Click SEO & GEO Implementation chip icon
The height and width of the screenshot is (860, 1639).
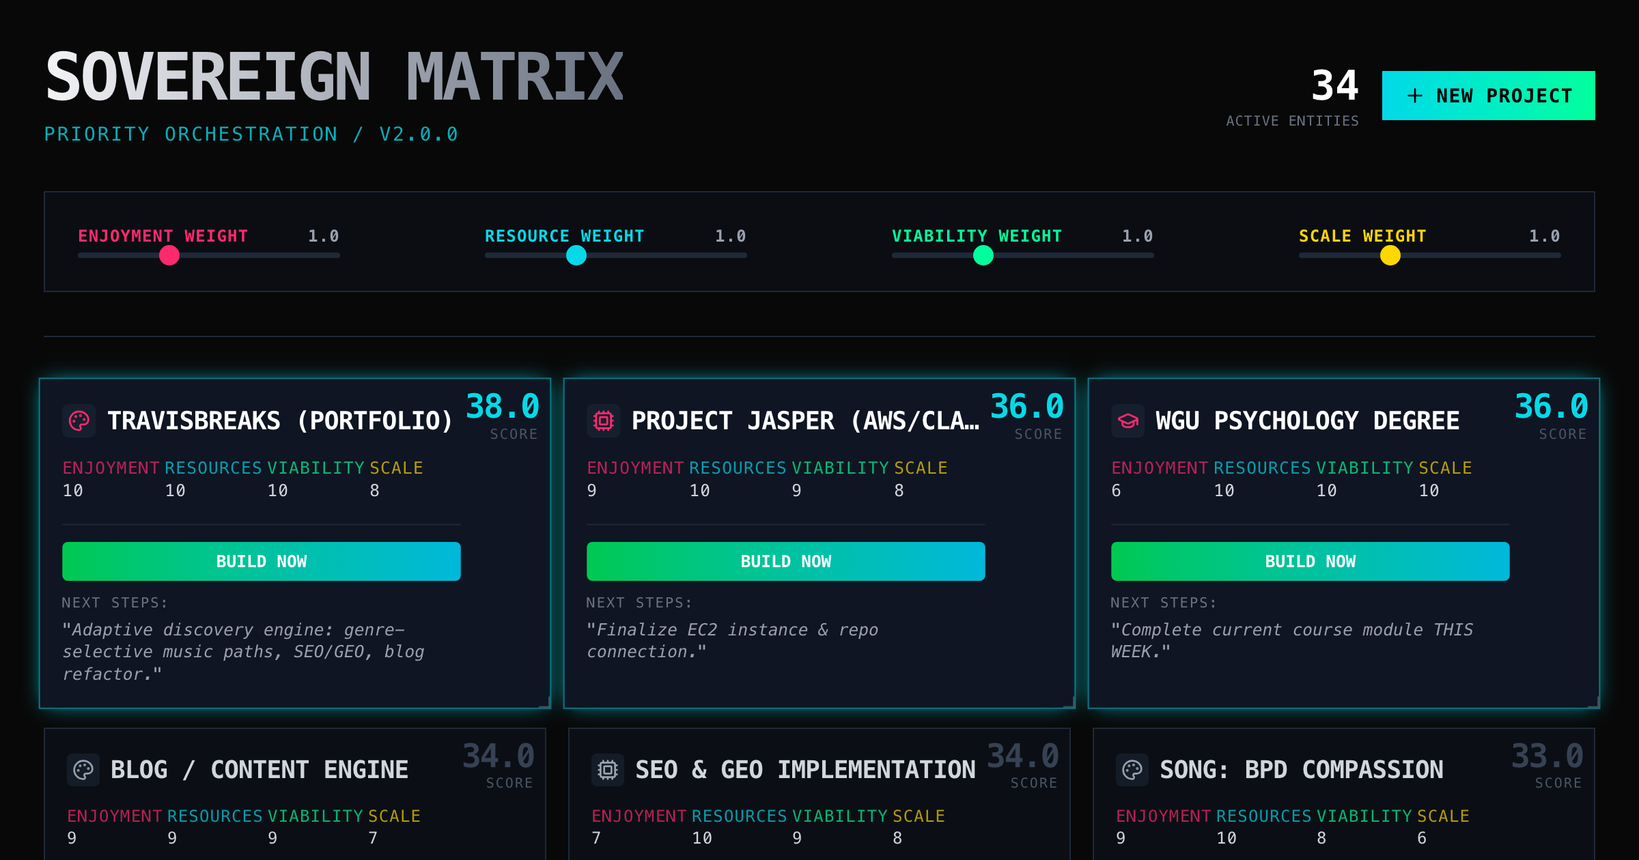608,770
